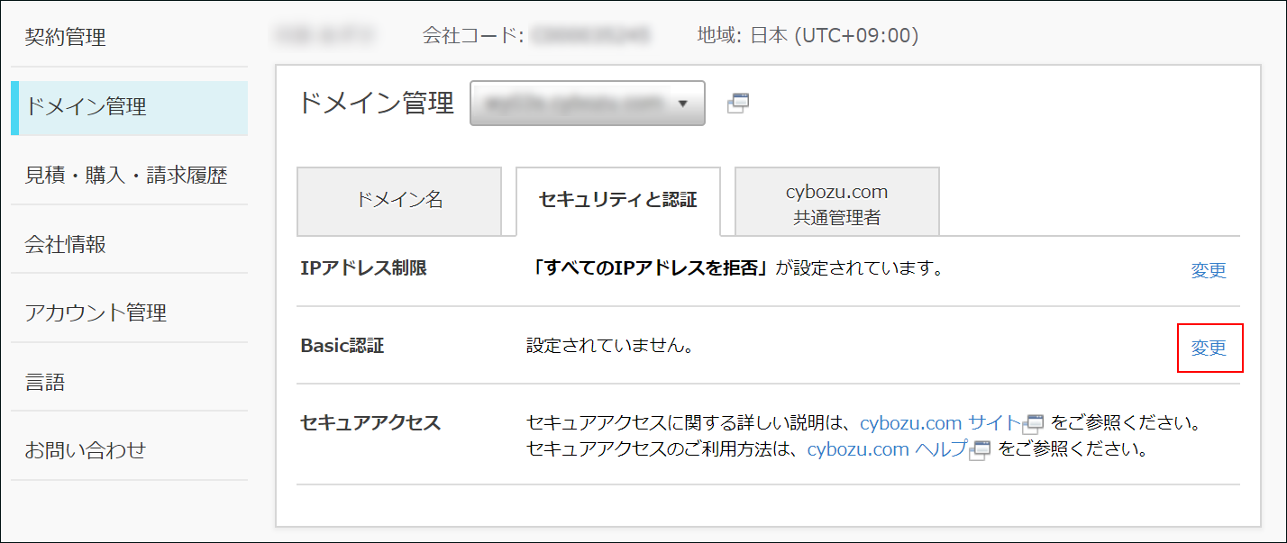Click the masked domain name in the combo box
This screenshot has height=543, width=1287.
[568, 103]
